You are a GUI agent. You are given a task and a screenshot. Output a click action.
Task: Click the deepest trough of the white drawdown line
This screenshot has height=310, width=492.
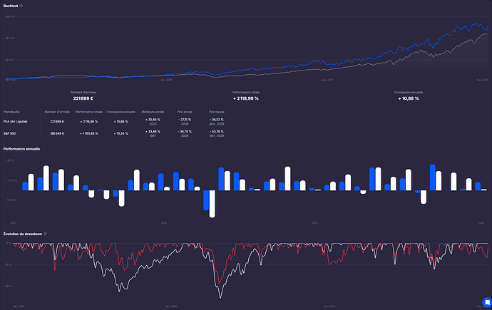point(220,296)
